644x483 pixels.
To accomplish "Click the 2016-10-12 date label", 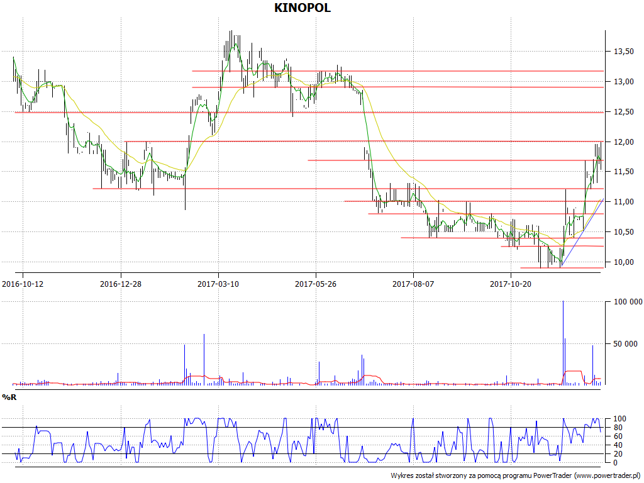I will [x=23, y=284].
